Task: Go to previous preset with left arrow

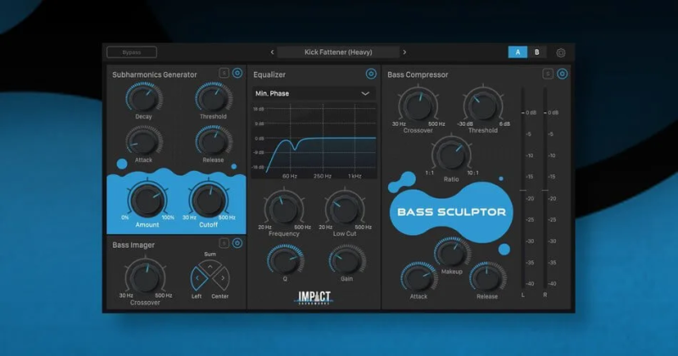Action: click(x=272, y=52)
